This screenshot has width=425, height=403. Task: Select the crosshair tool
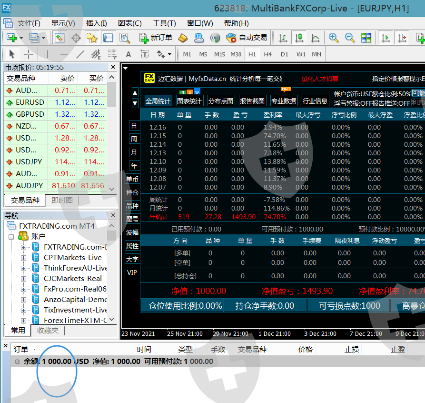pos(28,54)
